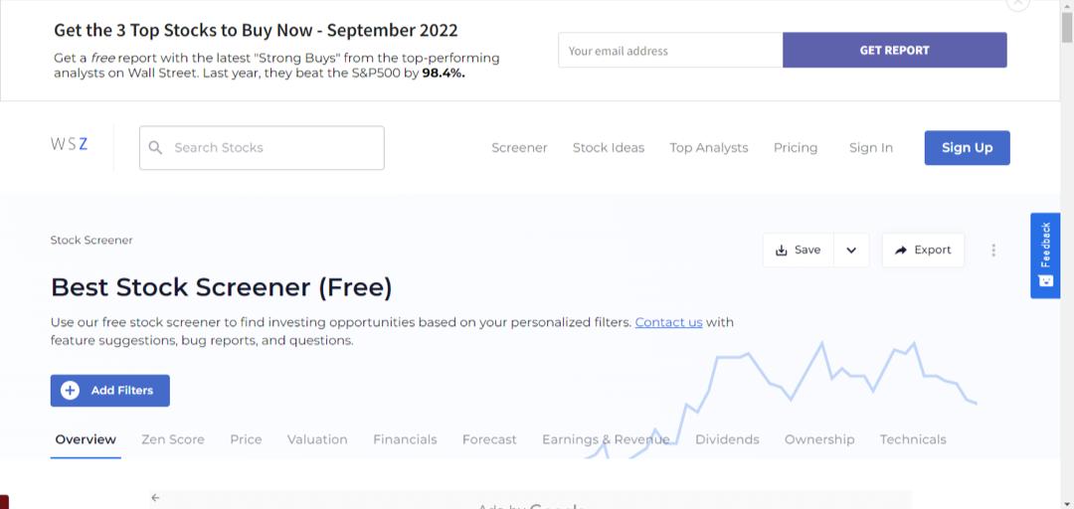Open Top Analysts in navigation

point(708,148)
